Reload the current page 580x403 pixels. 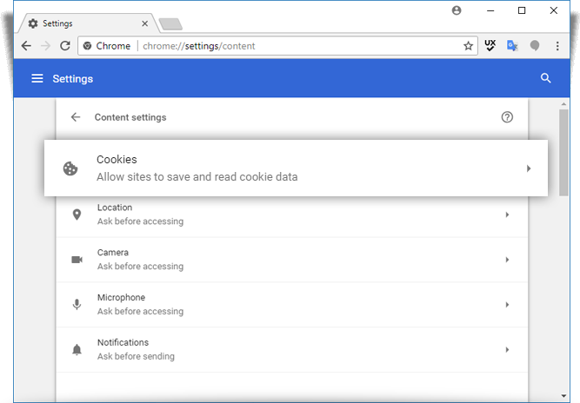click(65, 46)
